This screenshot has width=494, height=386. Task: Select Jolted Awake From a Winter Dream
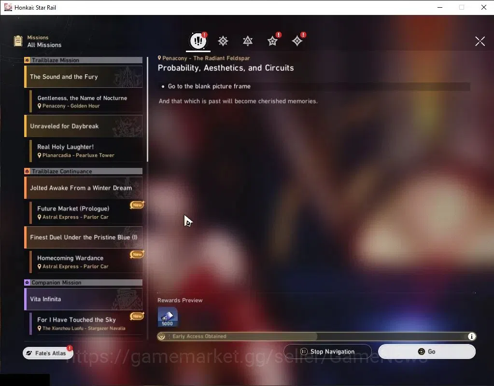pyautogui.click(x=84, y=188)
